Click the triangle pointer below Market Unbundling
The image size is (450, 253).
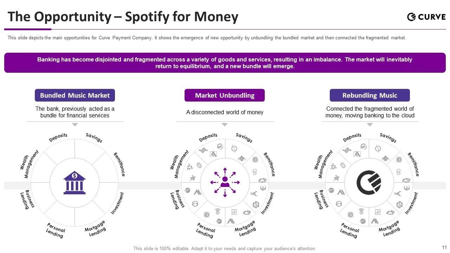(225, 125)
